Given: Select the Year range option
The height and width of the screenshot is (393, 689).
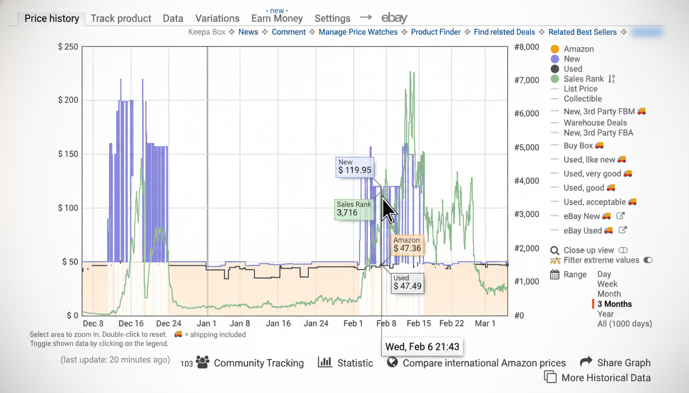Looking at the screenshot, I should [x=605, y=314].
